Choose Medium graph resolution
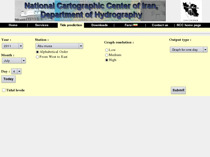Screen dimensions: 210x157 click(x=107, y=55)
